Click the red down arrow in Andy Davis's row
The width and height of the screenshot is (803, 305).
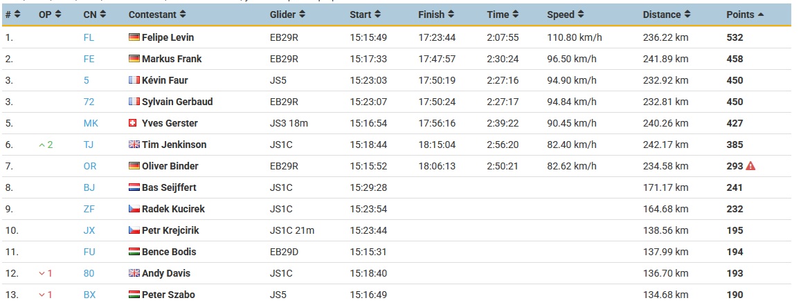pyautogui.click(x=42, y=274)
